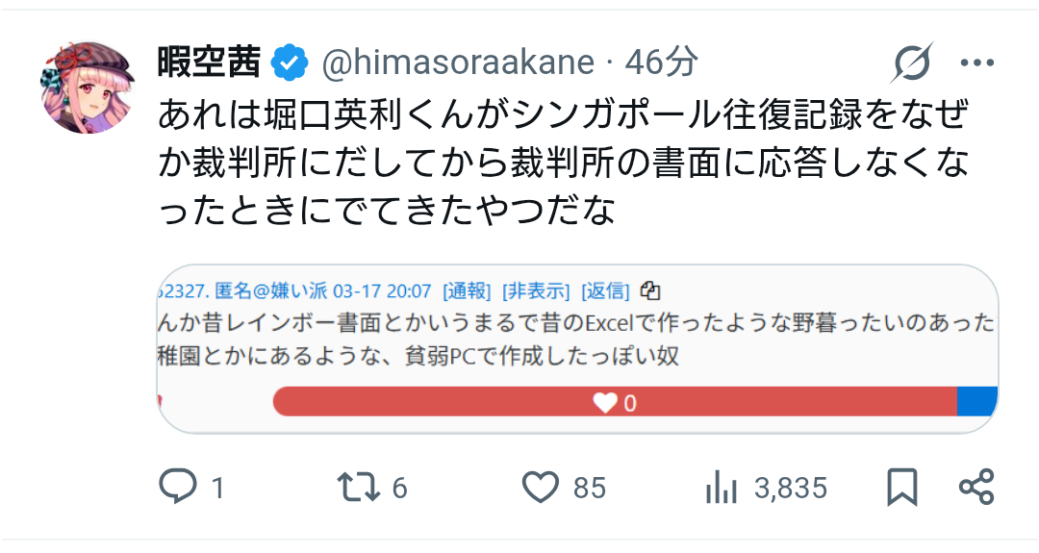Click the red bar's white heart
The image size is (1039, 553).
(605, 403)
